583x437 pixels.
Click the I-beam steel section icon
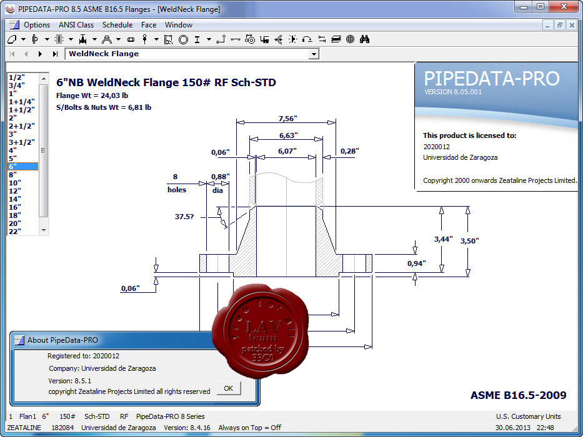(197, 39)
